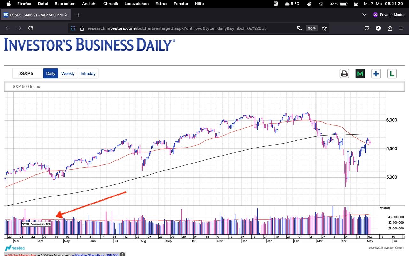Click the blue plus icon
The height and width of the screenshot is (256, 409).
(x=376, y=74)
